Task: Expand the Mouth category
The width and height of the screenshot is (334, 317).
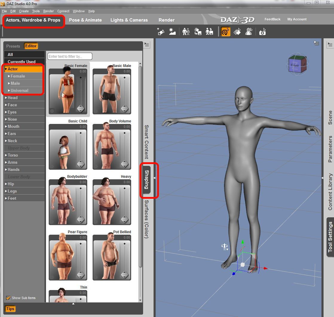Action: click(6, 126)
